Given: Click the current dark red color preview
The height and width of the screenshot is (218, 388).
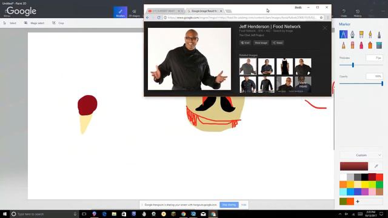Looking at the screenshot, I should tap(354, 167).
